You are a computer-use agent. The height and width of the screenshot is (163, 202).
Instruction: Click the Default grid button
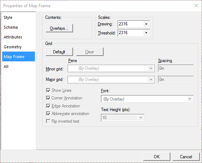(x=59, y=52)
